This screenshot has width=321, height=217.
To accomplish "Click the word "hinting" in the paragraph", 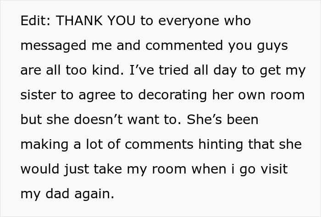I will (x=221, y=146).
